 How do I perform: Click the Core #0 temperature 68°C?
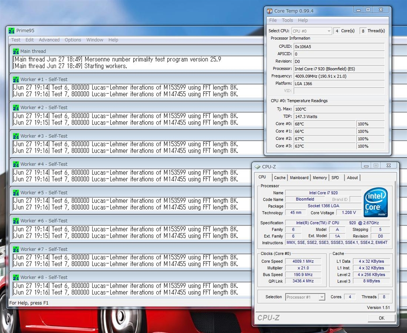(324, 124)
